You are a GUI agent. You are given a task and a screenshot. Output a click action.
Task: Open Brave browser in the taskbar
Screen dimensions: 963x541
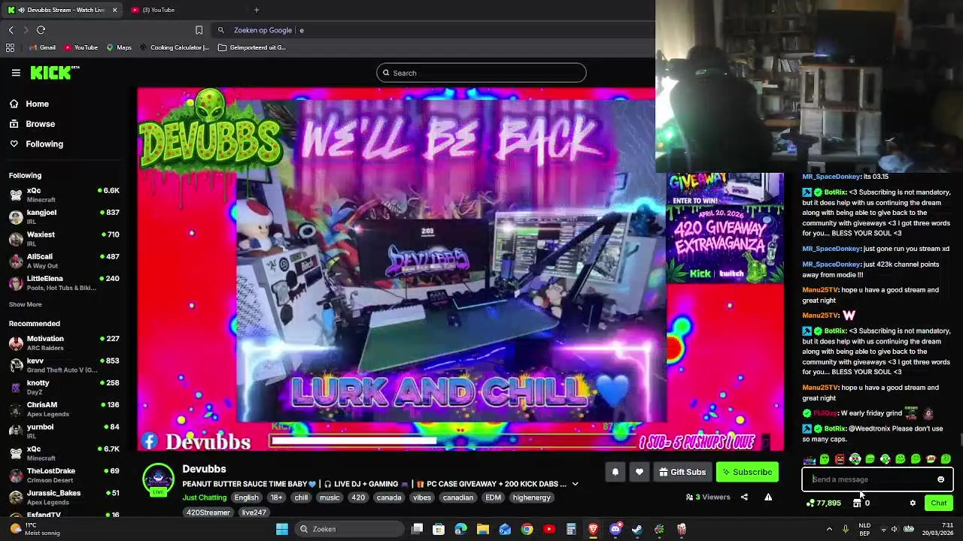tap(593, 529)
